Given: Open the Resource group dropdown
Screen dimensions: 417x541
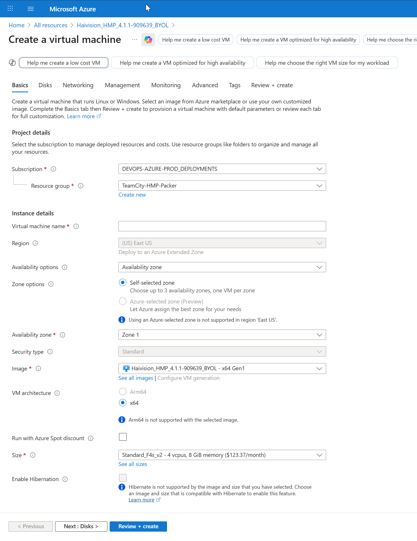Looking at the screenshot, I should tap(222, 186).
